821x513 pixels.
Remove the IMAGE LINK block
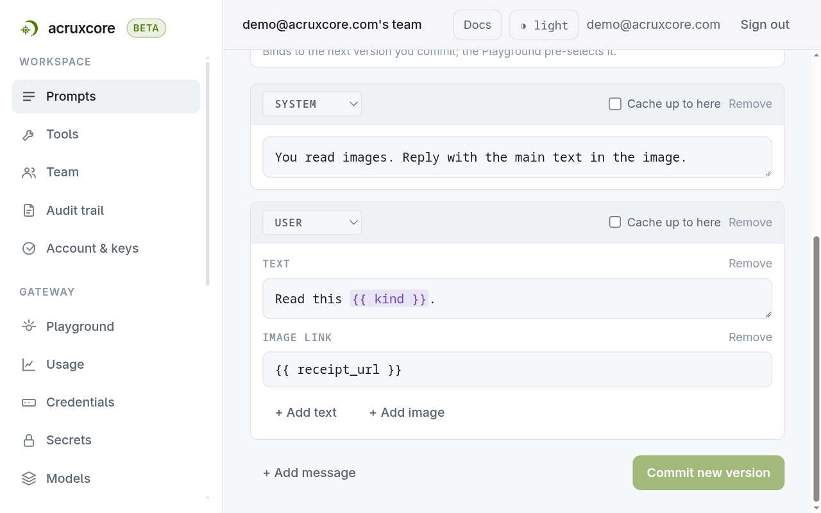tap(750, 337)
